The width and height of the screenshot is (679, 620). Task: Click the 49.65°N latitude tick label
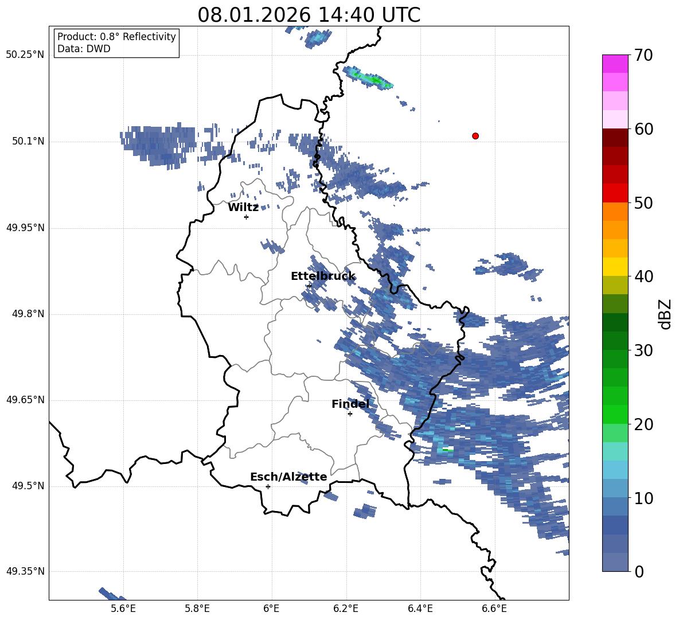25,400
